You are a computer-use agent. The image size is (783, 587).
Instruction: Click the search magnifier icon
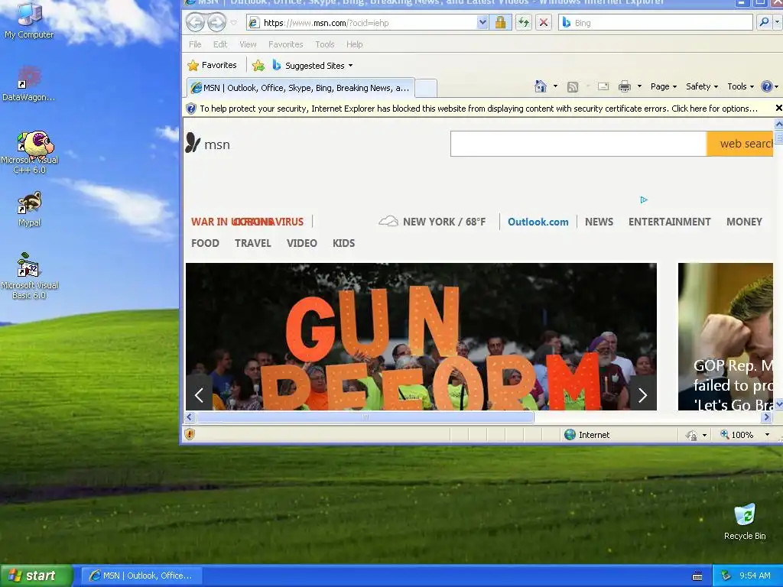pyautogui.click(x=764, y=22)
